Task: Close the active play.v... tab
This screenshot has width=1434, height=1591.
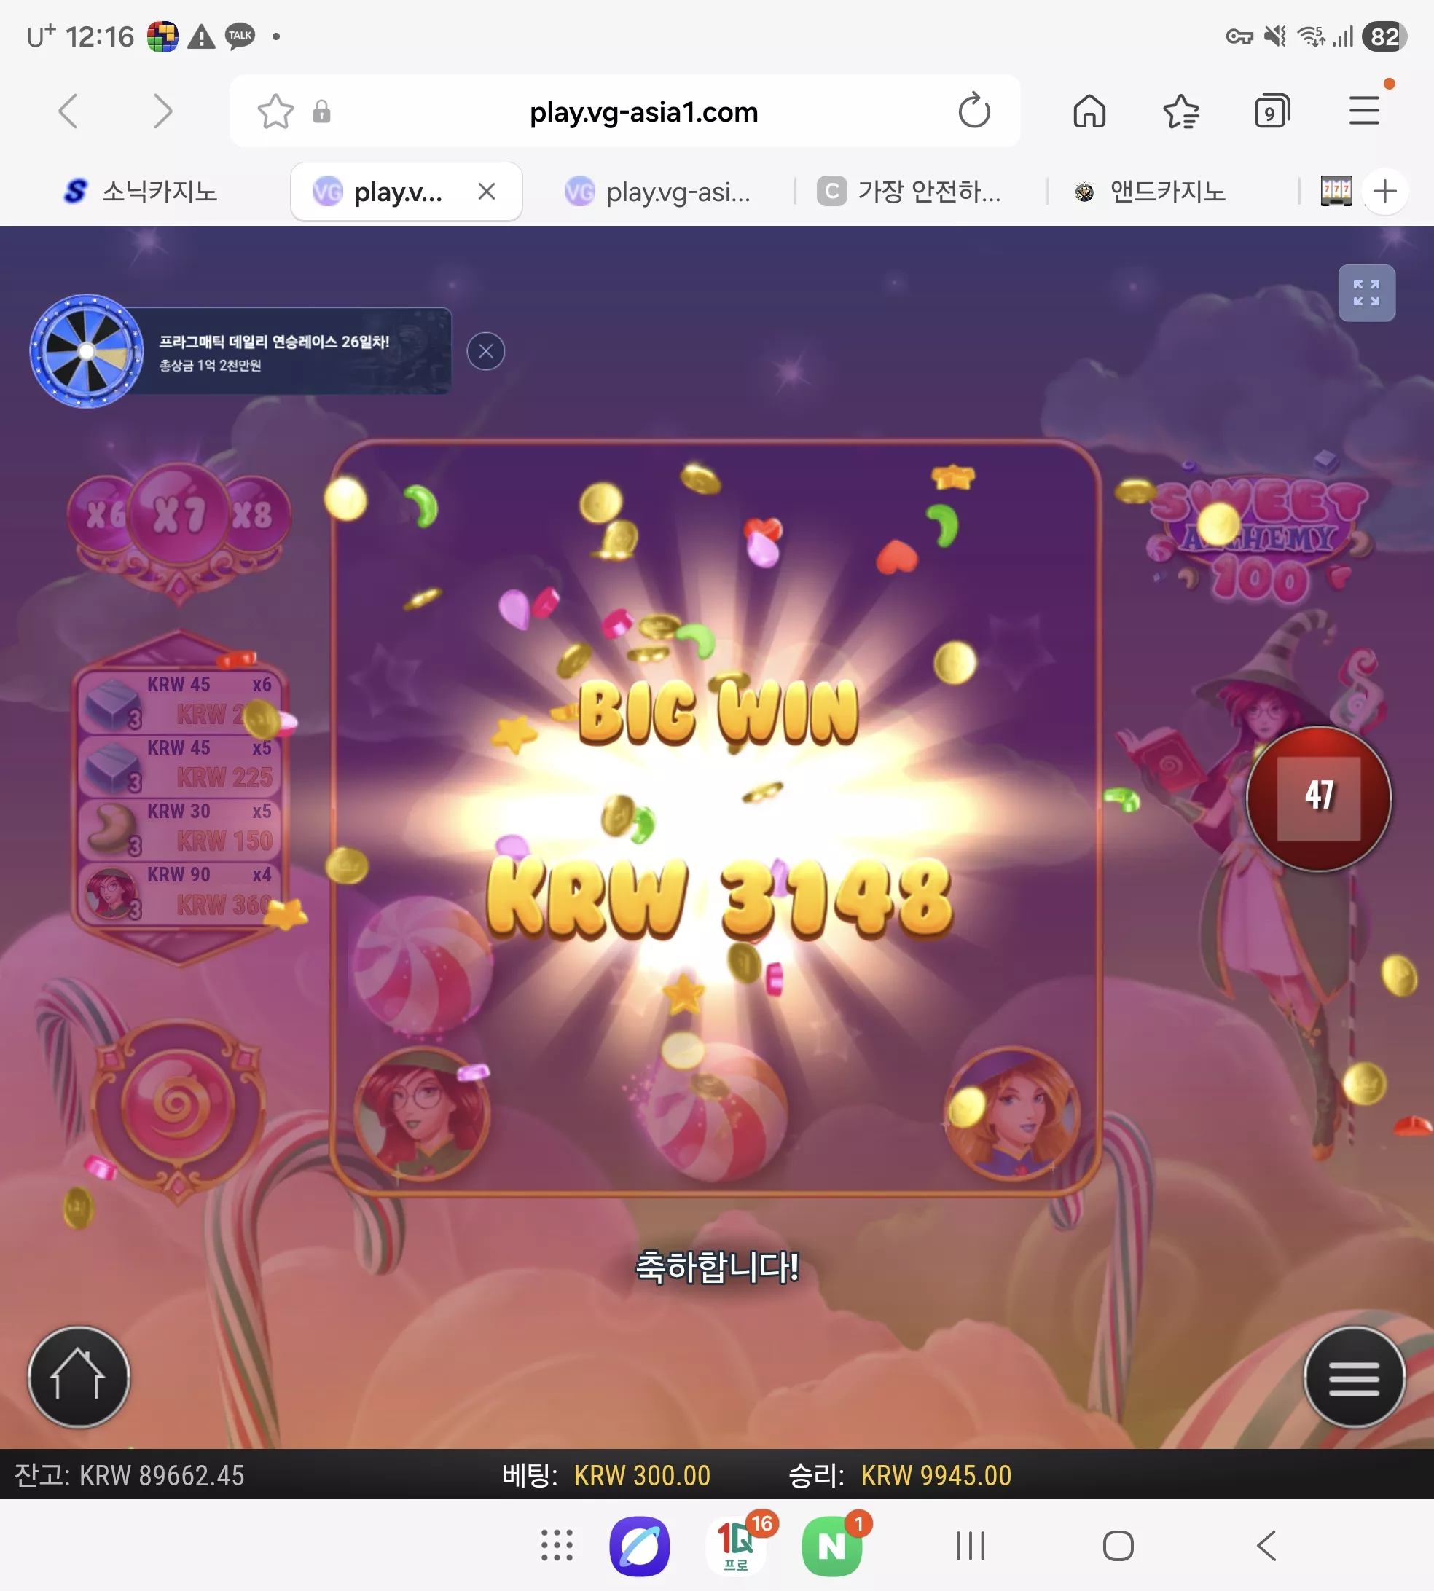Action: pos(487,192)
